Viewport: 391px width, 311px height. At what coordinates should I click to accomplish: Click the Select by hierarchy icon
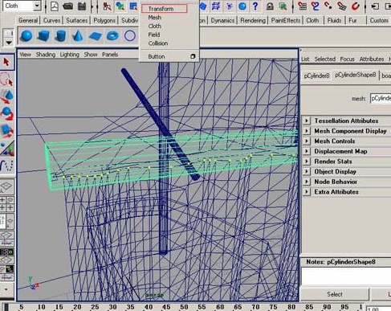click(107, 6)
